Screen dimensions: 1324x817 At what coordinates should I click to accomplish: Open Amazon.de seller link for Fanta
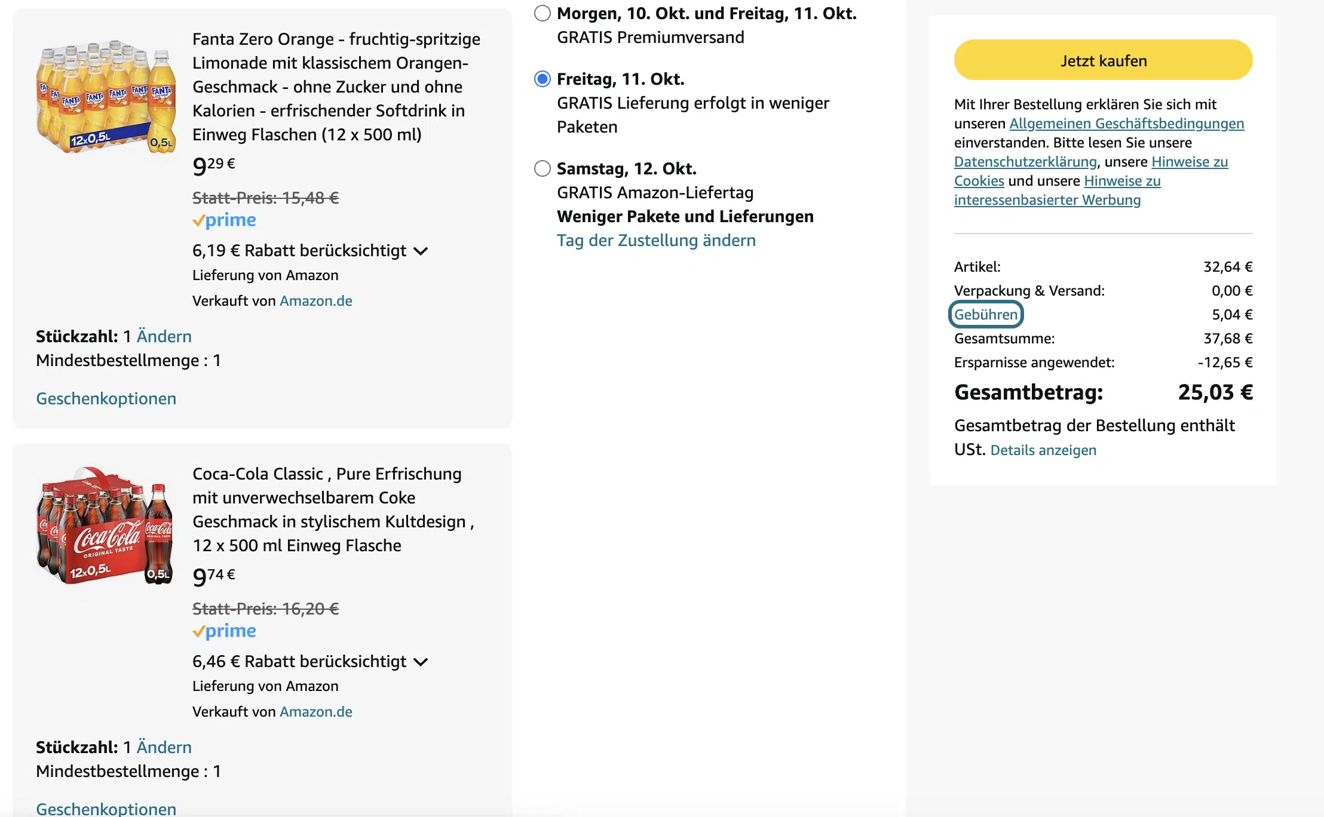tap(316, 301)
